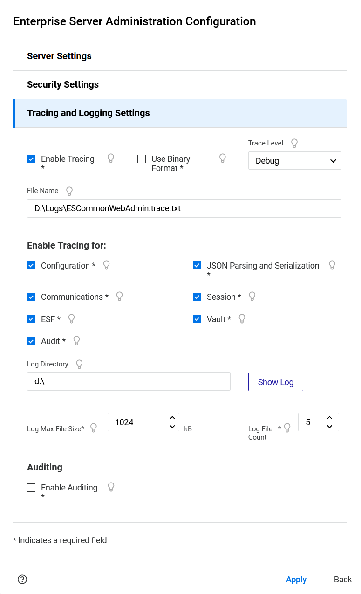Click the File Name hint bulb
This screenshot has height=594, width=361.
(69, 191)
